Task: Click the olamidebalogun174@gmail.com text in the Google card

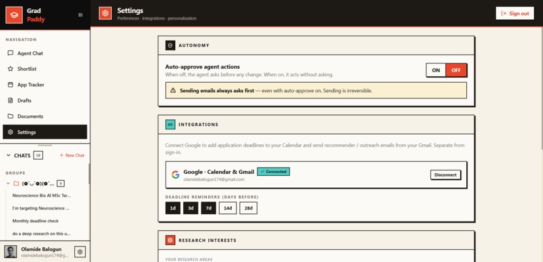Action: point(214,180)
